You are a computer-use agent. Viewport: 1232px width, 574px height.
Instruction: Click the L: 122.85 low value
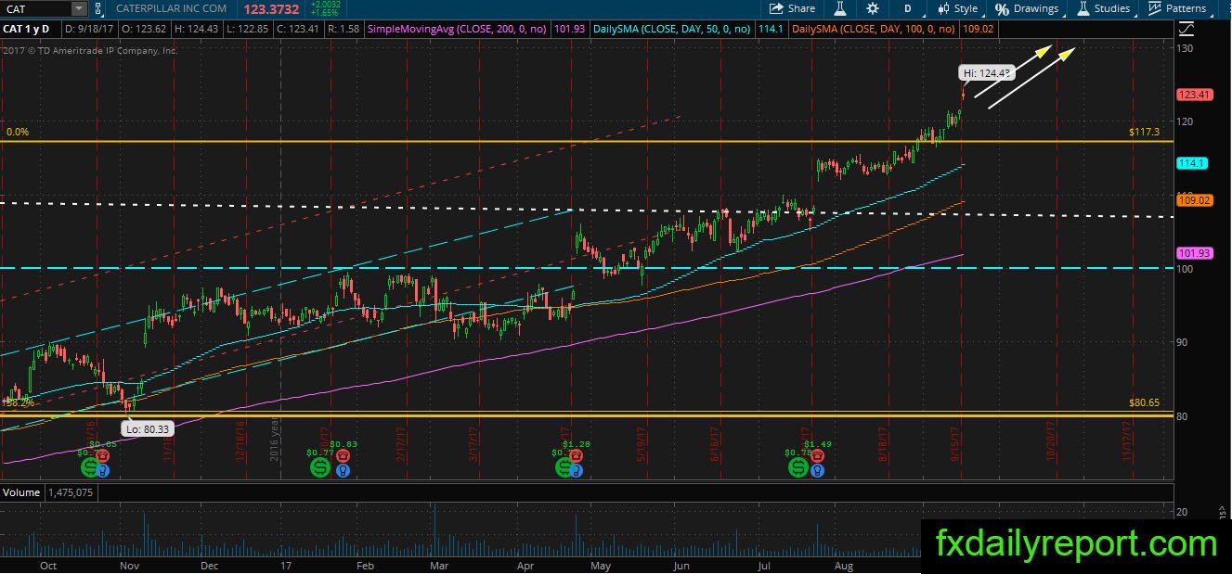point(250,29)
